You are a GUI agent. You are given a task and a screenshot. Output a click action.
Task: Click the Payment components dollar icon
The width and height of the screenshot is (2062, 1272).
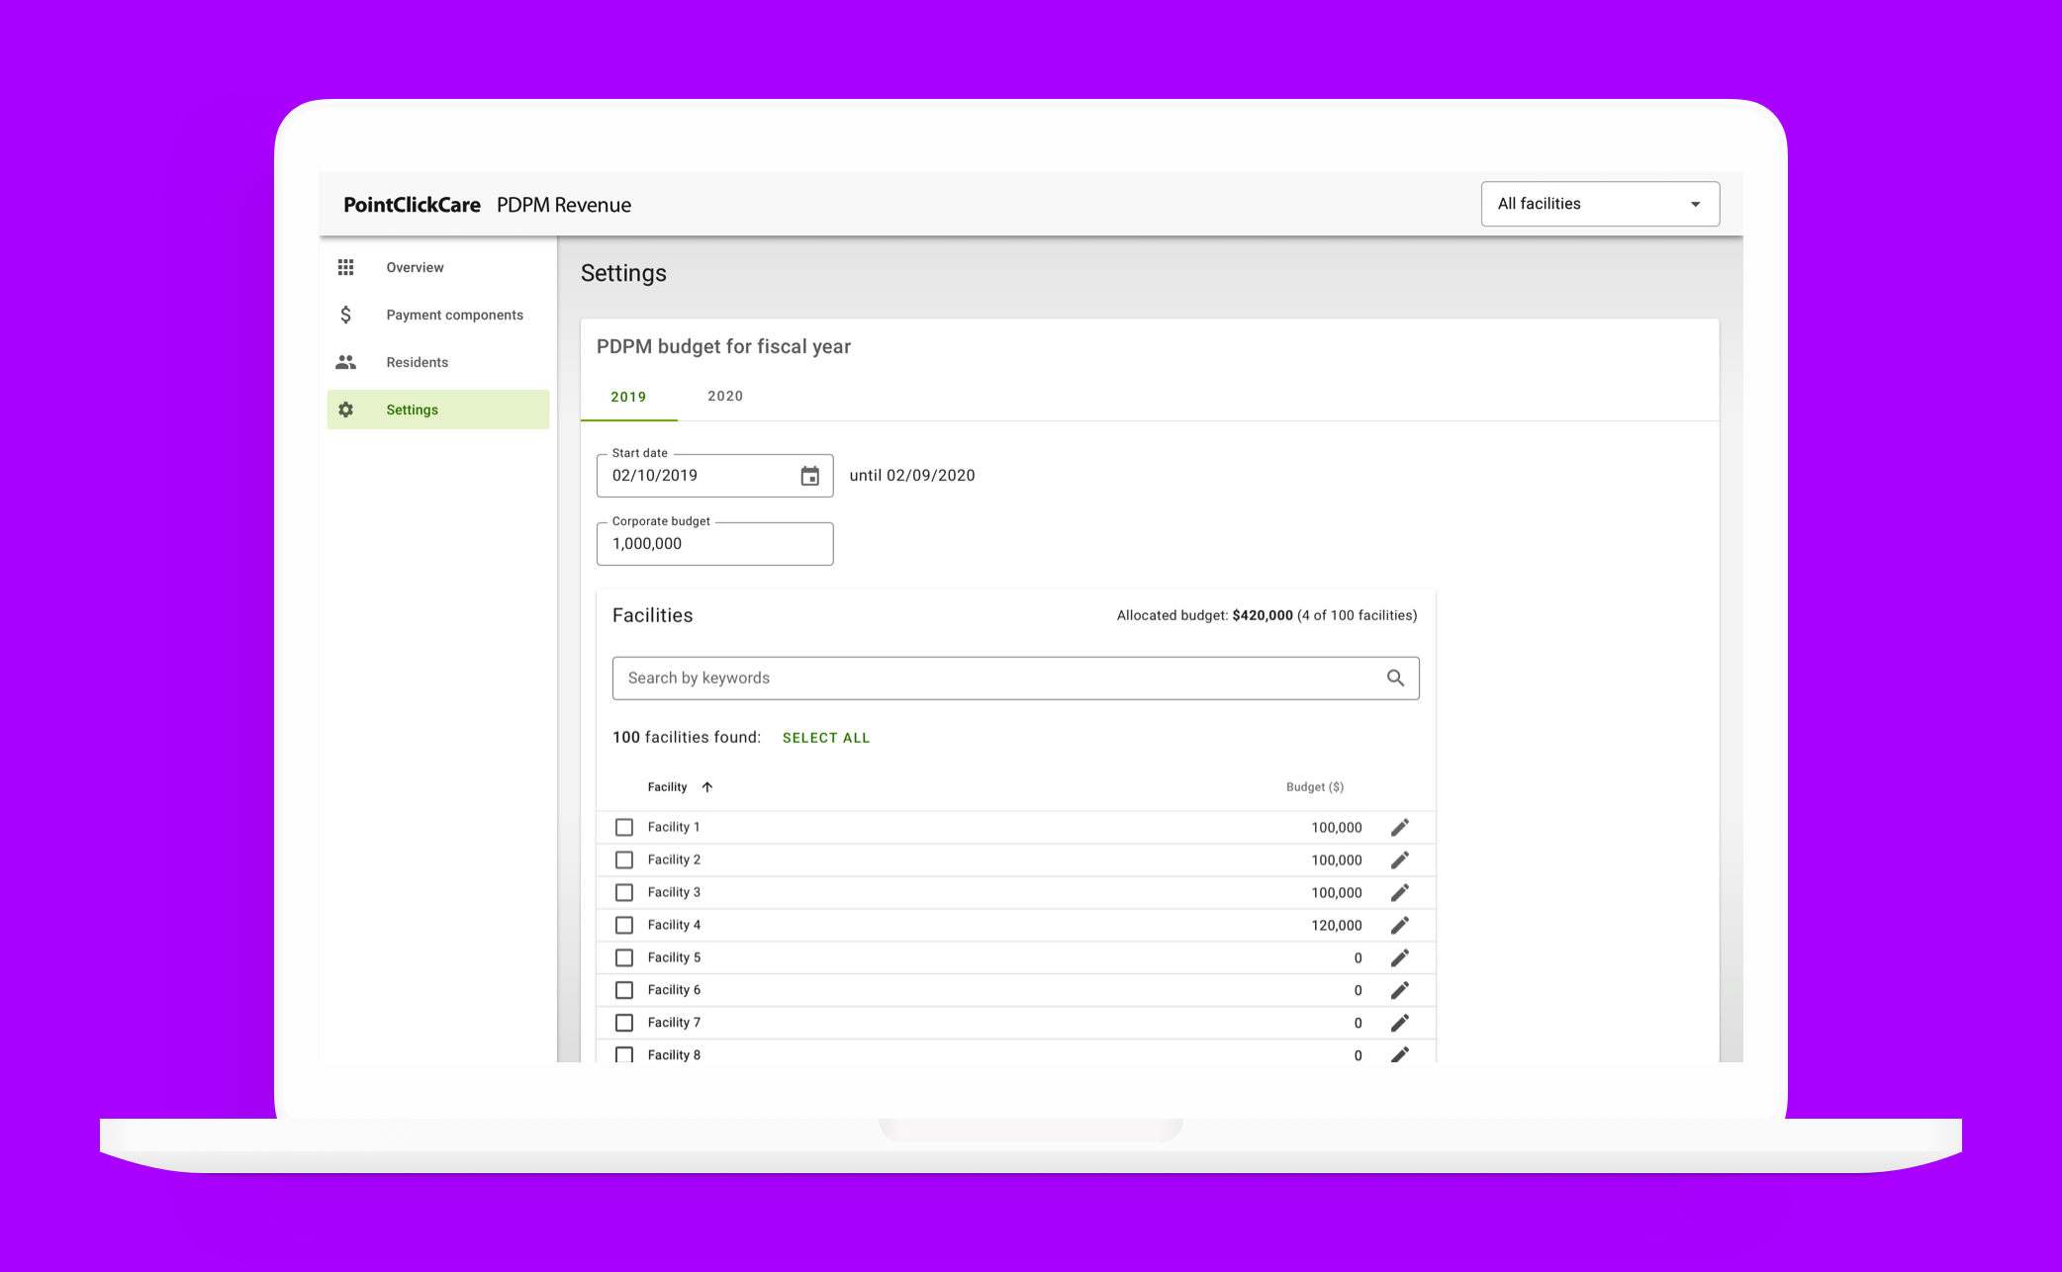point(345,315)
